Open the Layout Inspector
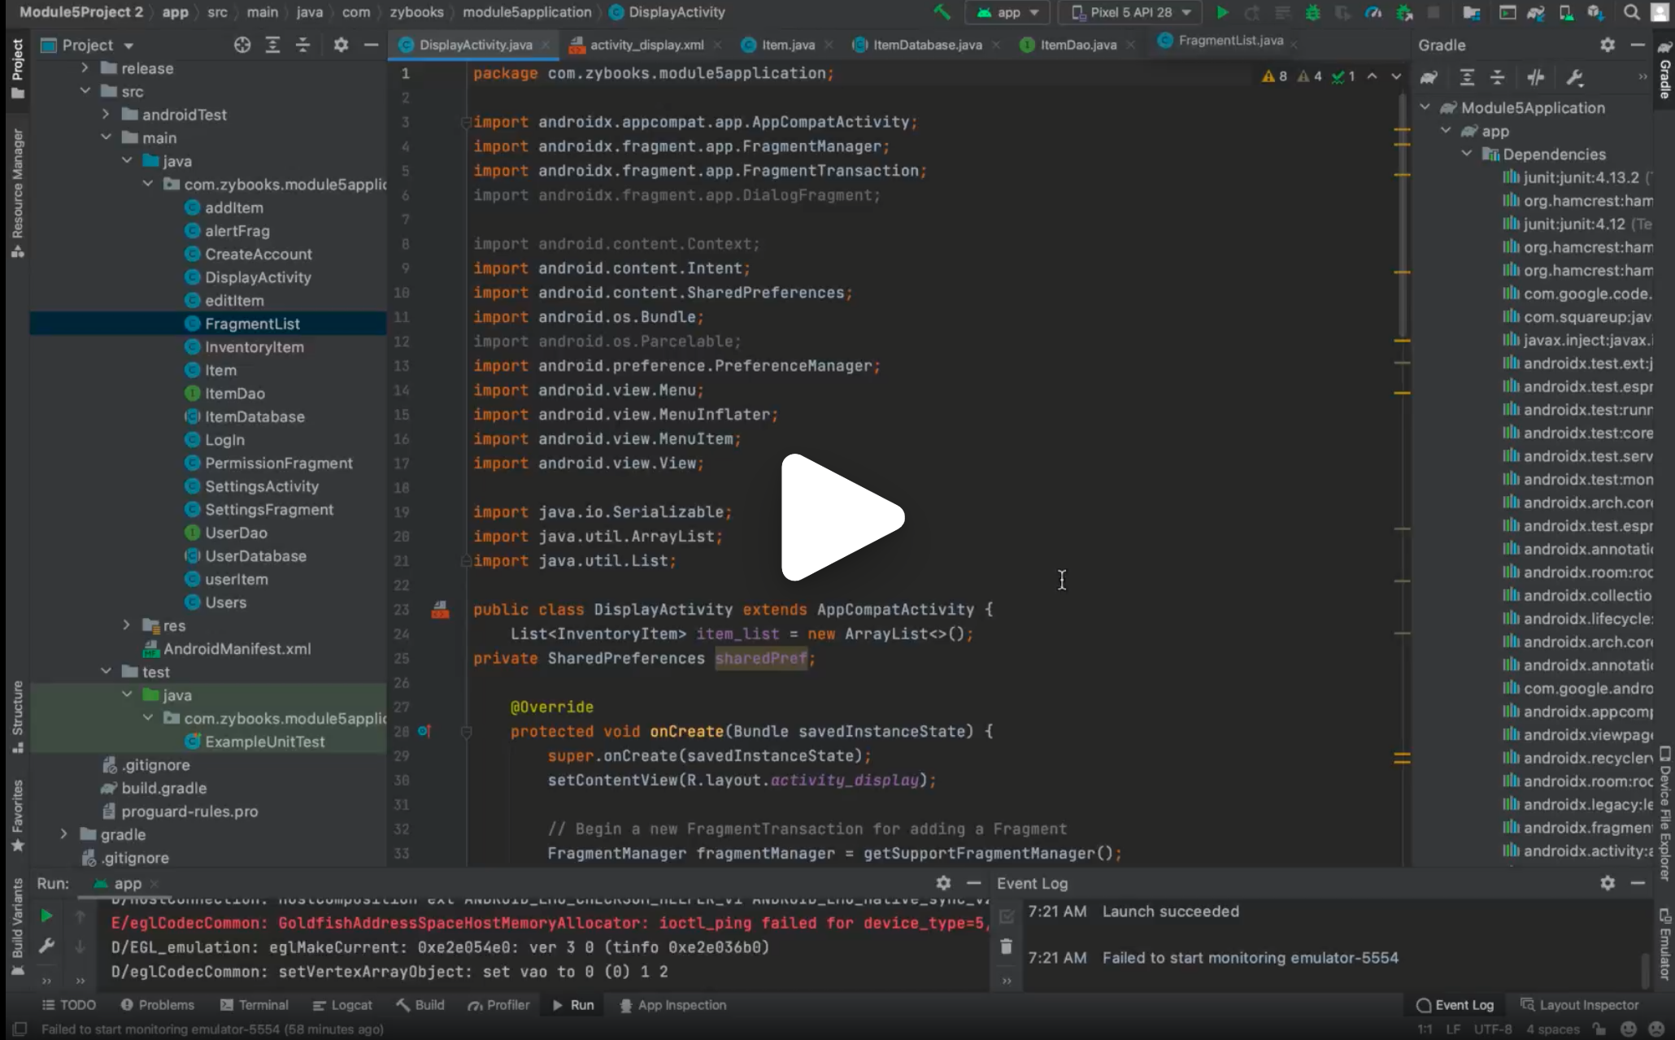The image size is (1675, 1040). coord(1580,1005)
